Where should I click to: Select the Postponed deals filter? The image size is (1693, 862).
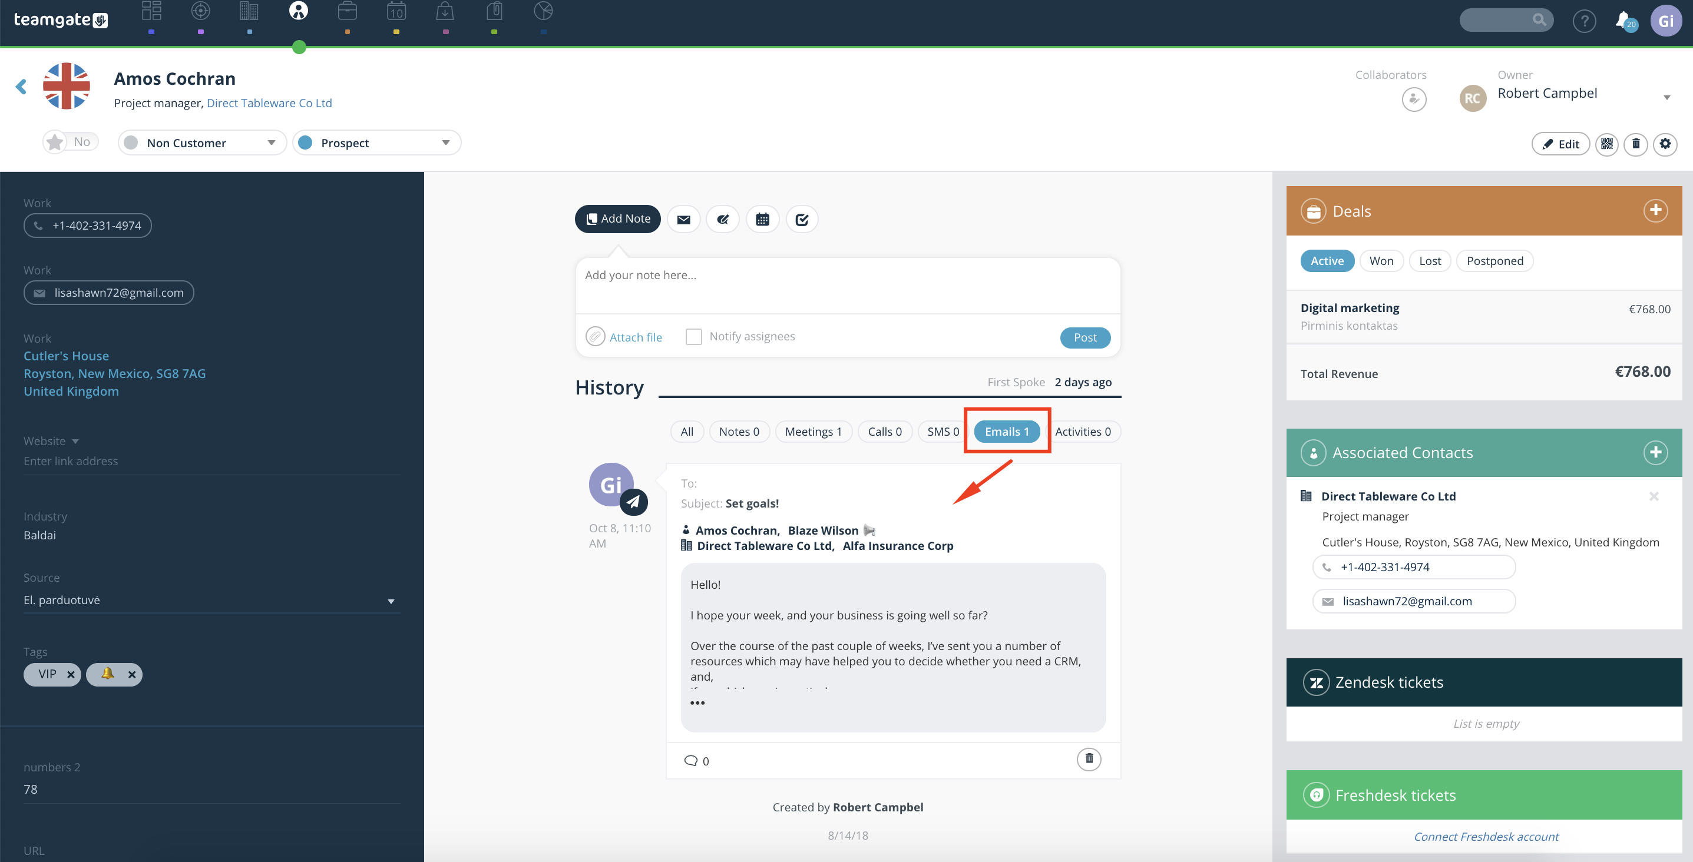1494,261
